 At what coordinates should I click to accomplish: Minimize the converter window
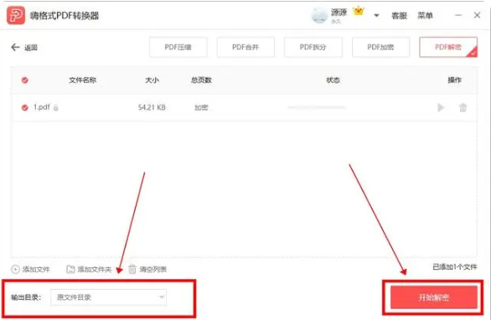(x=458, y=15)
